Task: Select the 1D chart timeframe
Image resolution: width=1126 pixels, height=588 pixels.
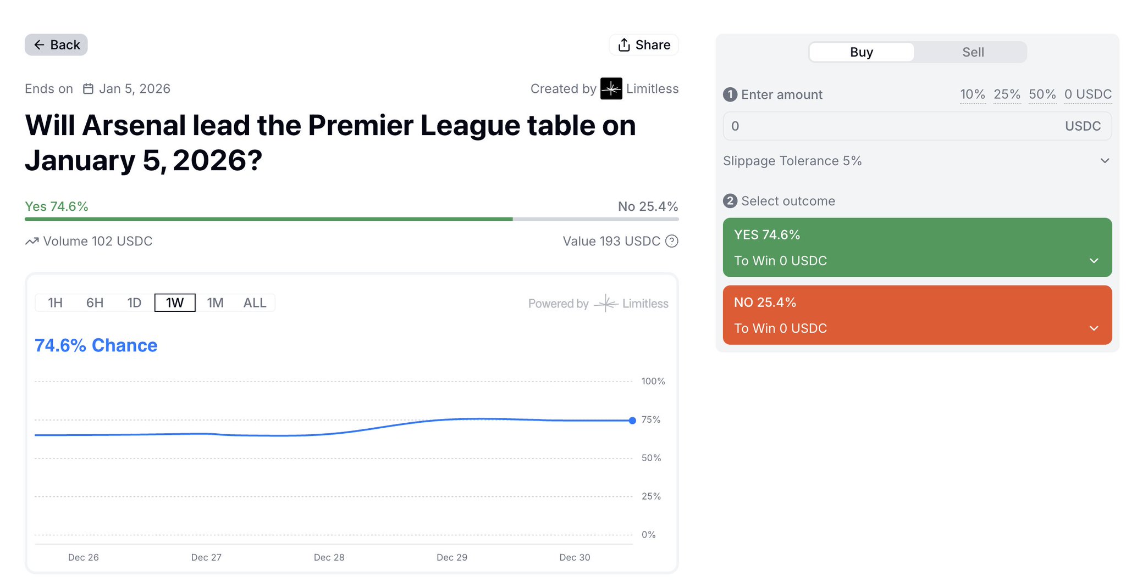Action: pos(134,303)
